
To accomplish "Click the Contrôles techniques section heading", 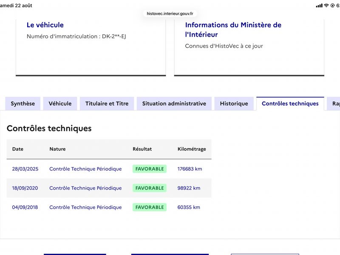I will (x=49, y=128).
